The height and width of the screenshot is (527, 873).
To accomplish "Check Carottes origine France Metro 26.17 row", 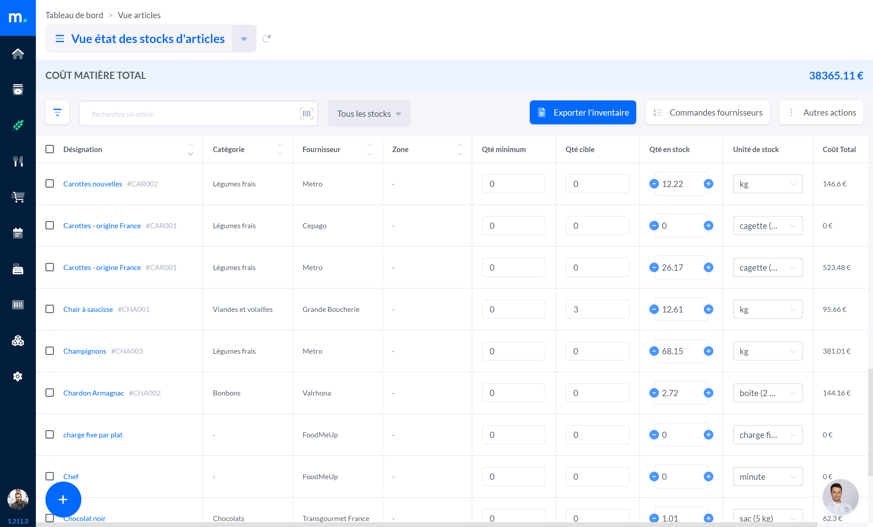I will pyautogui.click(x=50, y=267).
